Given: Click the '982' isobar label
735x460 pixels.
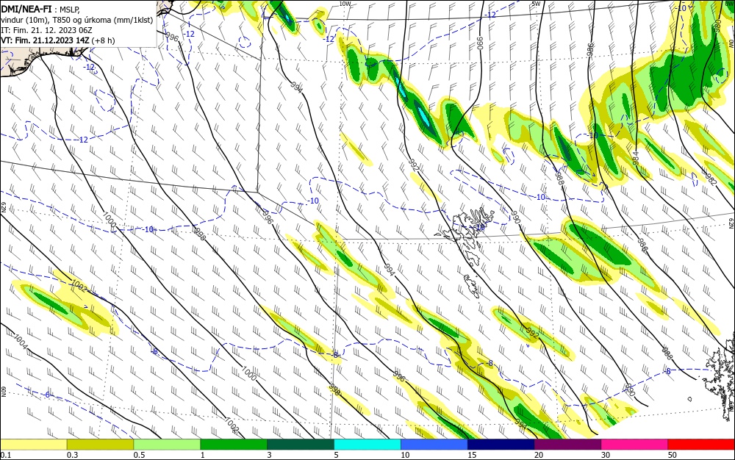Looking at the screenshot, I should (x=711, y=179).
